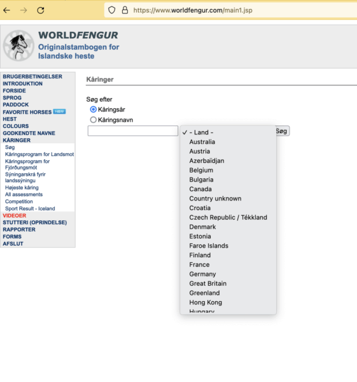Open the Højeste kåring link
The image size is (357, 382).
(22, 188)
